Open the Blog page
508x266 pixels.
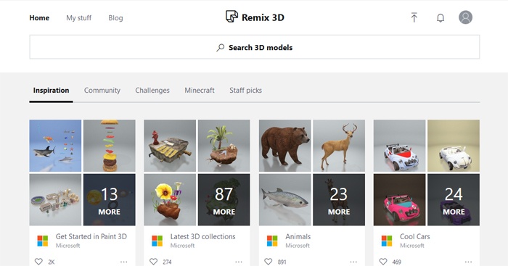pos(115,18)
